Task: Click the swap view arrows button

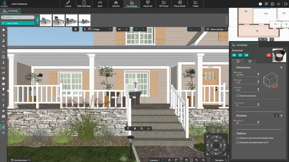Action: (x=76, y=29)
